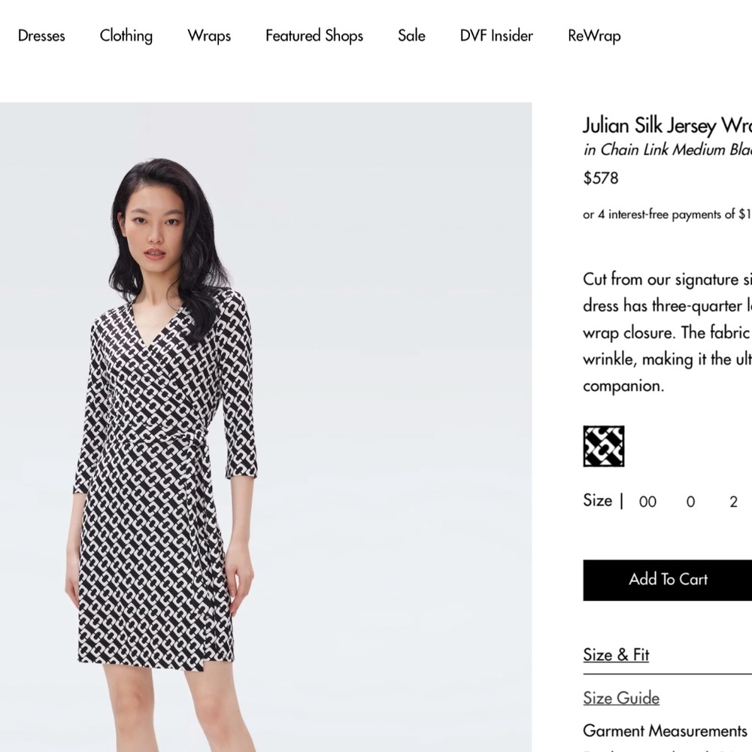Open the Size Guide
The height and width of the screenshot is (752, 752).
[x=620, y=698]
